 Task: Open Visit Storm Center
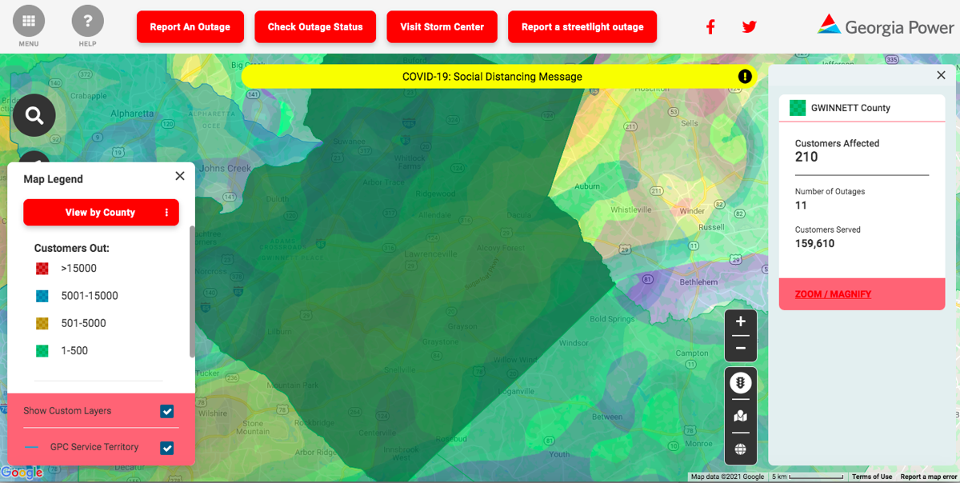click(x=442, y=26)
